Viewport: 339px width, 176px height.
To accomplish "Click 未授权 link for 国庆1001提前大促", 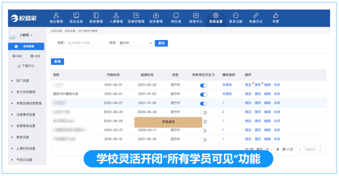I will pos(227,94).
